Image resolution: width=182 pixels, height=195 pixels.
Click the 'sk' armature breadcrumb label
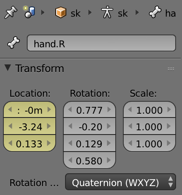[123, 14]
